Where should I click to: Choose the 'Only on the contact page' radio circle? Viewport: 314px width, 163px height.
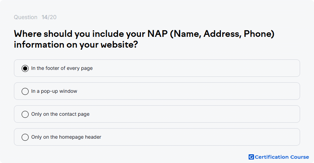(x=25, y=114)
